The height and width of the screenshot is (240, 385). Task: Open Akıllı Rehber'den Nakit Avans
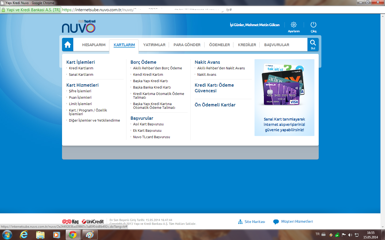coord(221,68)
